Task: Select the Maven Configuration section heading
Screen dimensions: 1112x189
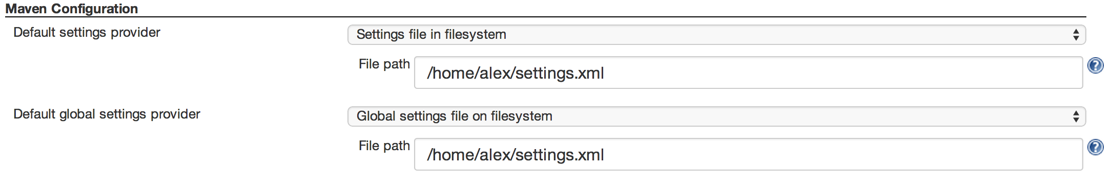Action: [72, 9]
